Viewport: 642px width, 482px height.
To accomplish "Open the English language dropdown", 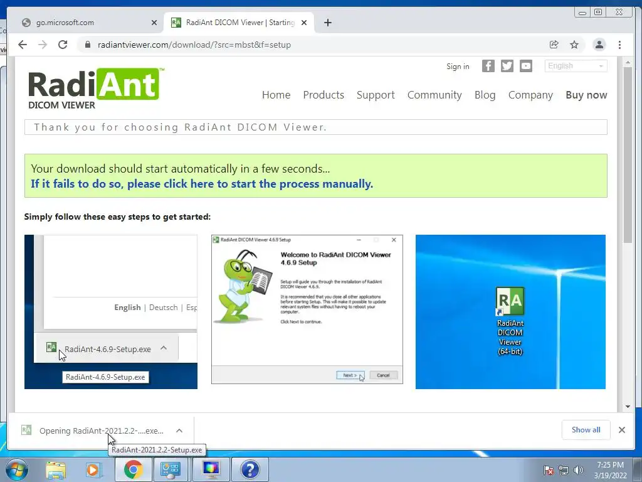I will [x=576, y=66].
